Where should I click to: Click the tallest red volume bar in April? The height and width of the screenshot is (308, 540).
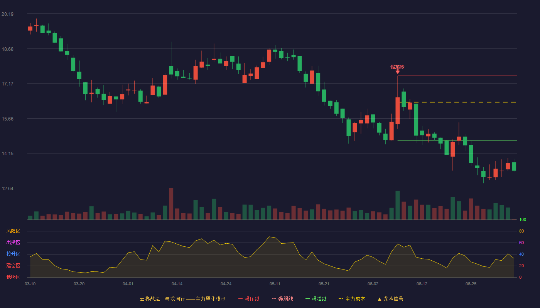[171, 204]
